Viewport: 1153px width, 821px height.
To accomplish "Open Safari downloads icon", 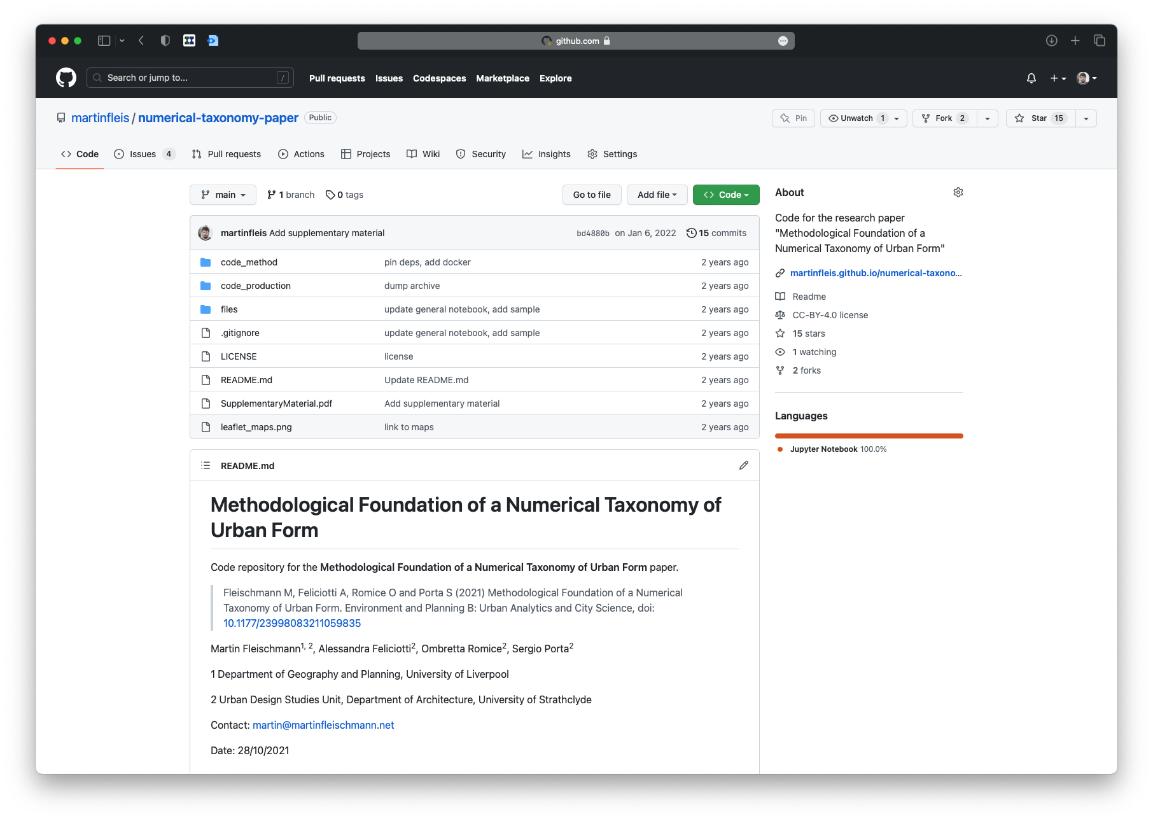I will coord(1051,41).
